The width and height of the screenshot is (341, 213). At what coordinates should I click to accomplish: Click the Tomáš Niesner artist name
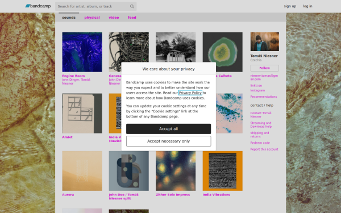(264, 56)
